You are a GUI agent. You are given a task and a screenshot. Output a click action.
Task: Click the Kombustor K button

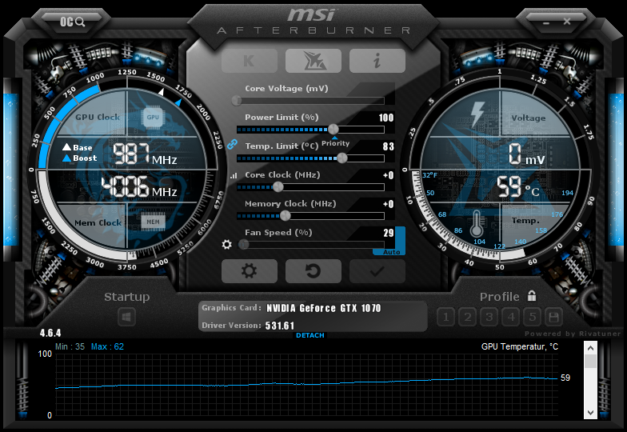pyautogui.click(x=250, y=61)
